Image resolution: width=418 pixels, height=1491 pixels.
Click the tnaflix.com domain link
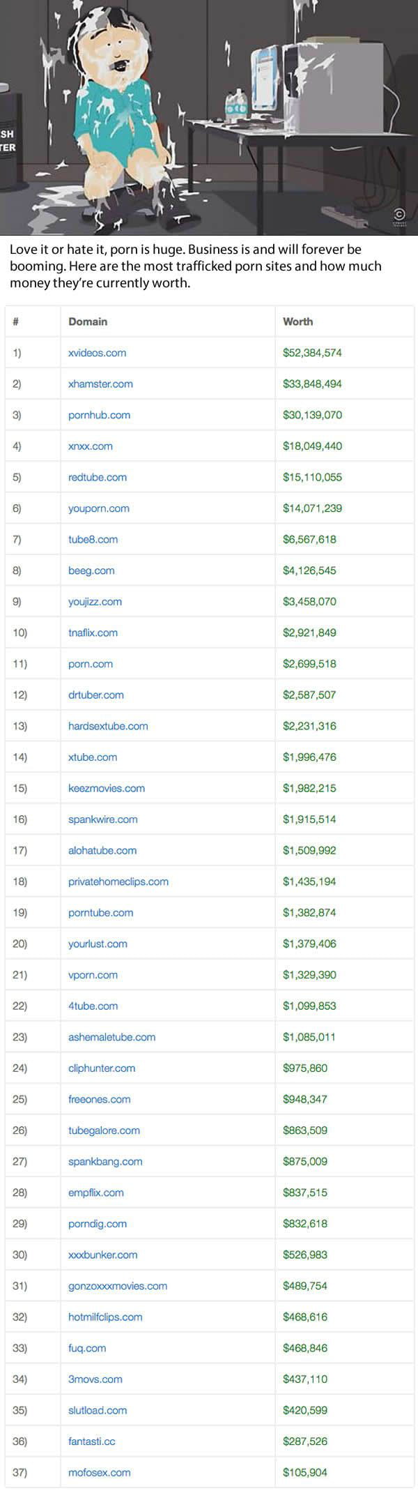pyautogui.click(x=93, y=633)
